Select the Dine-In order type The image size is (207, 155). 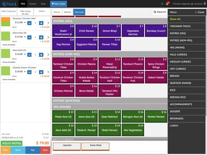coord(57,12)
